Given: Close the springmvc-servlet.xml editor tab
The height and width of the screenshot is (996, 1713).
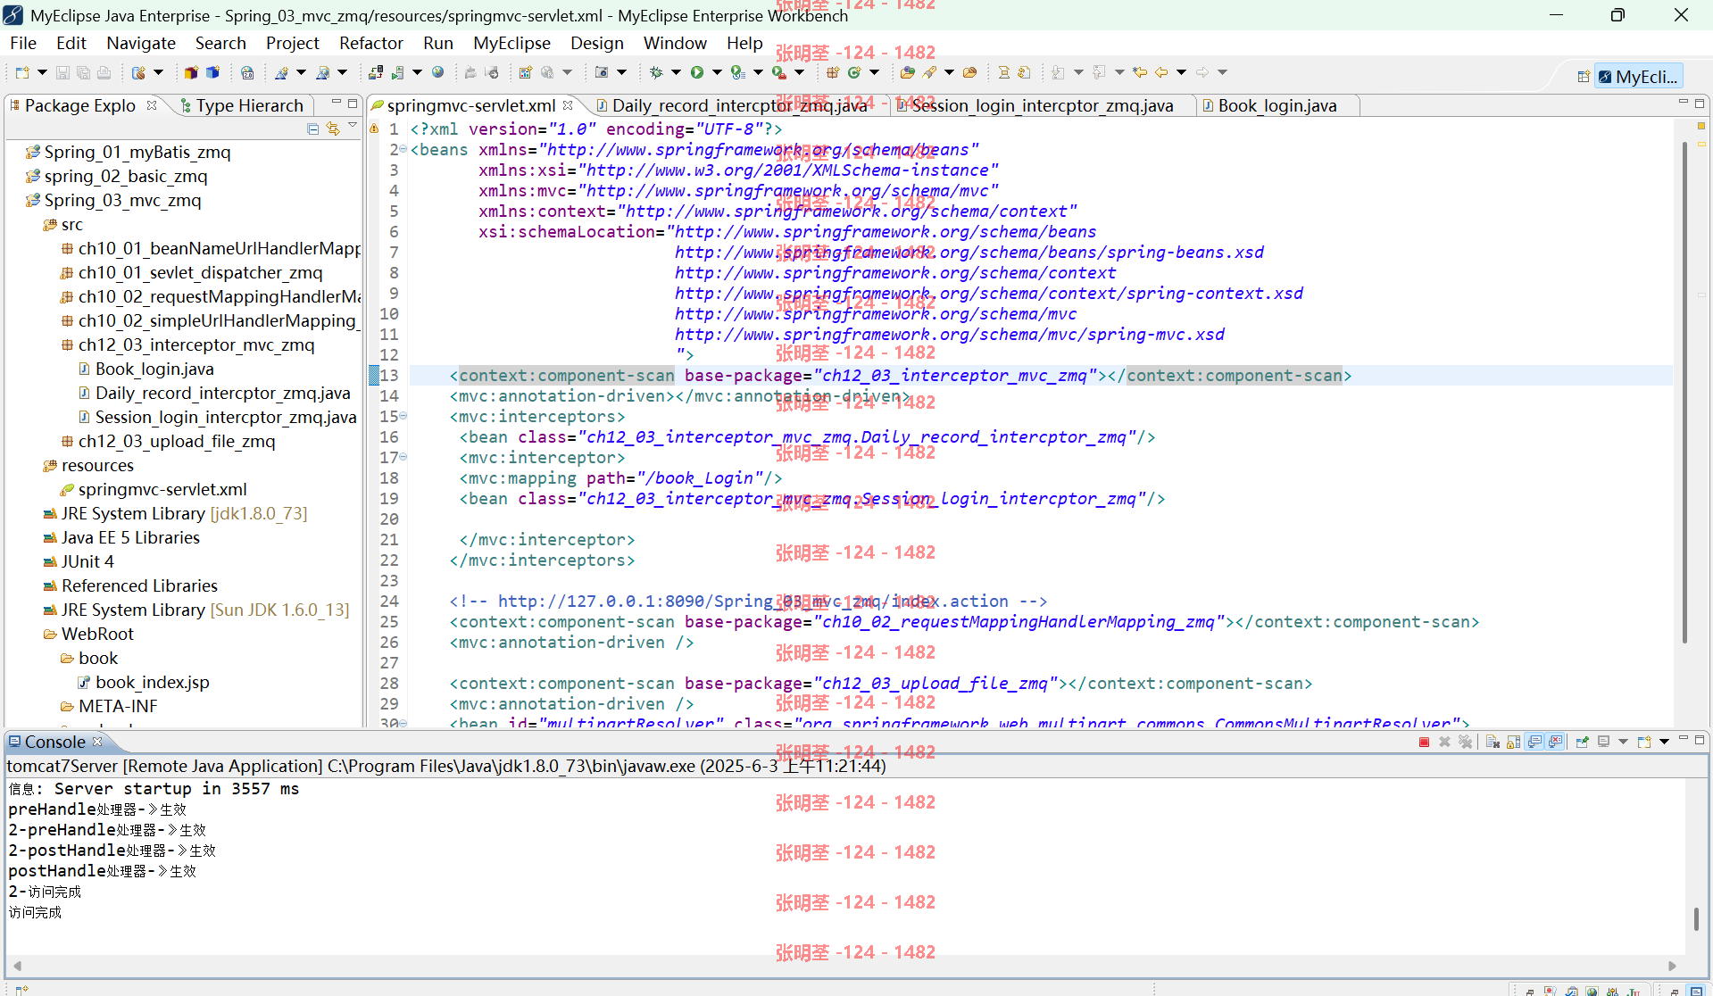Looking at the screenshot, I should pos(568,105).
